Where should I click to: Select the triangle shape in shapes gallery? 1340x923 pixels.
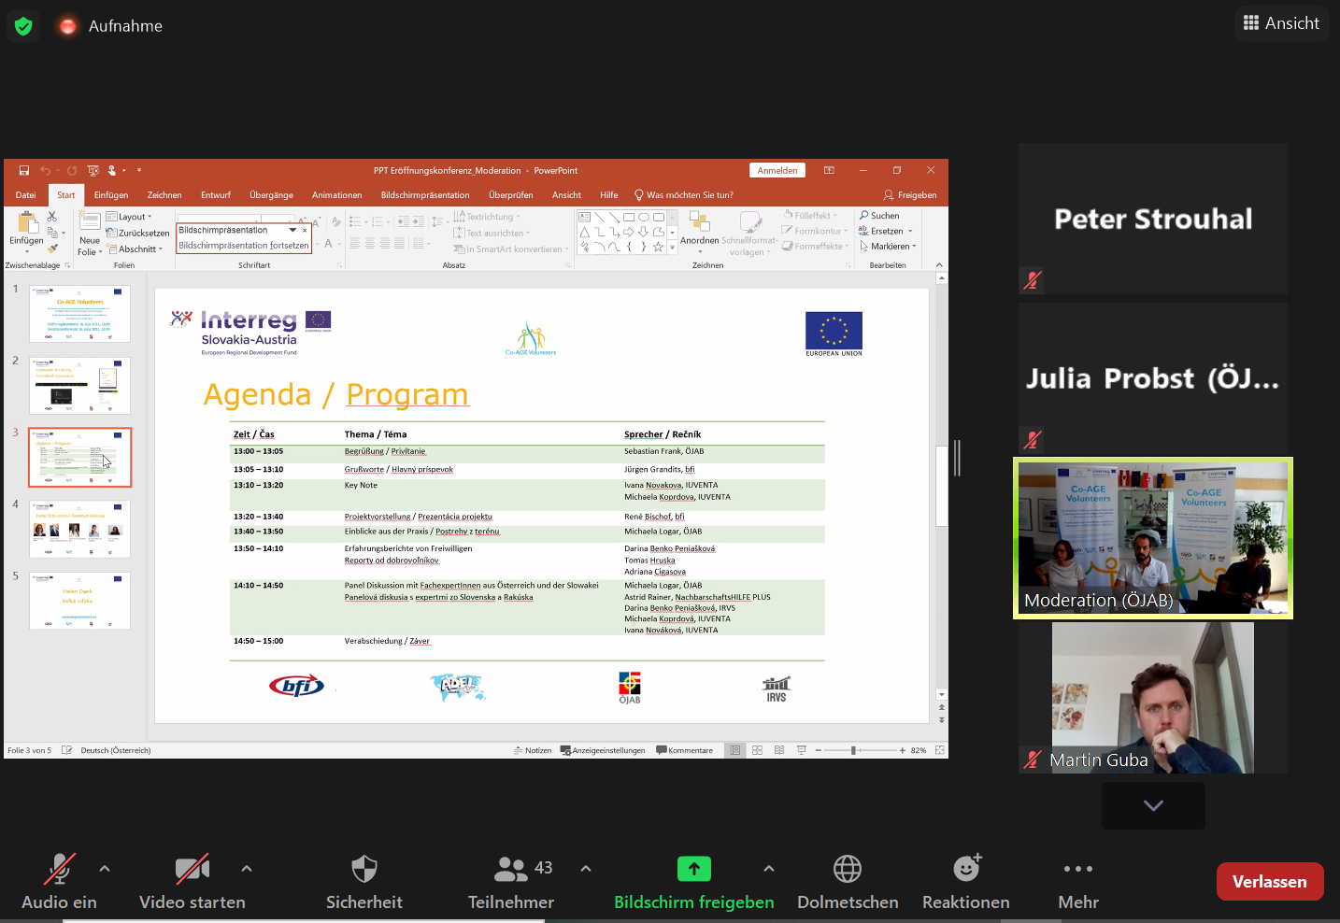point(585,232)
